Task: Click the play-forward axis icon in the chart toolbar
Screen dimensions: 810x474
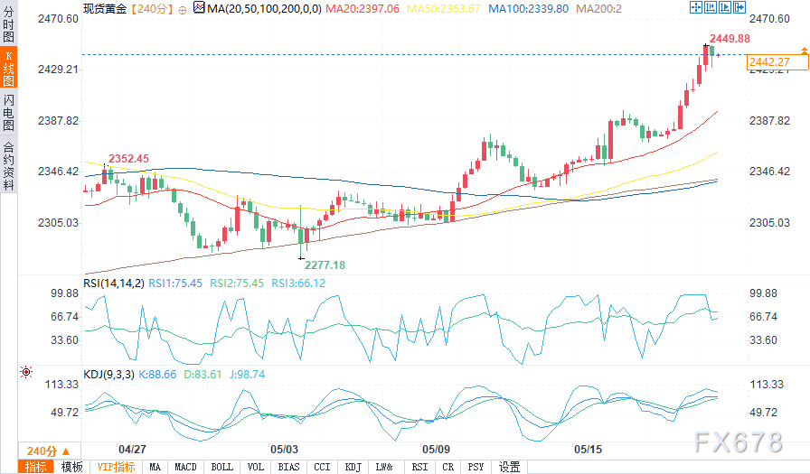Action: pyautogui.click(x=725, y=7)
